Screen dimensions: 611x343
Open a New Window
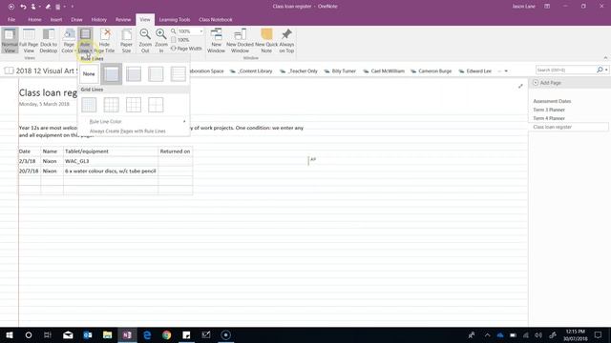click(216, 40)
